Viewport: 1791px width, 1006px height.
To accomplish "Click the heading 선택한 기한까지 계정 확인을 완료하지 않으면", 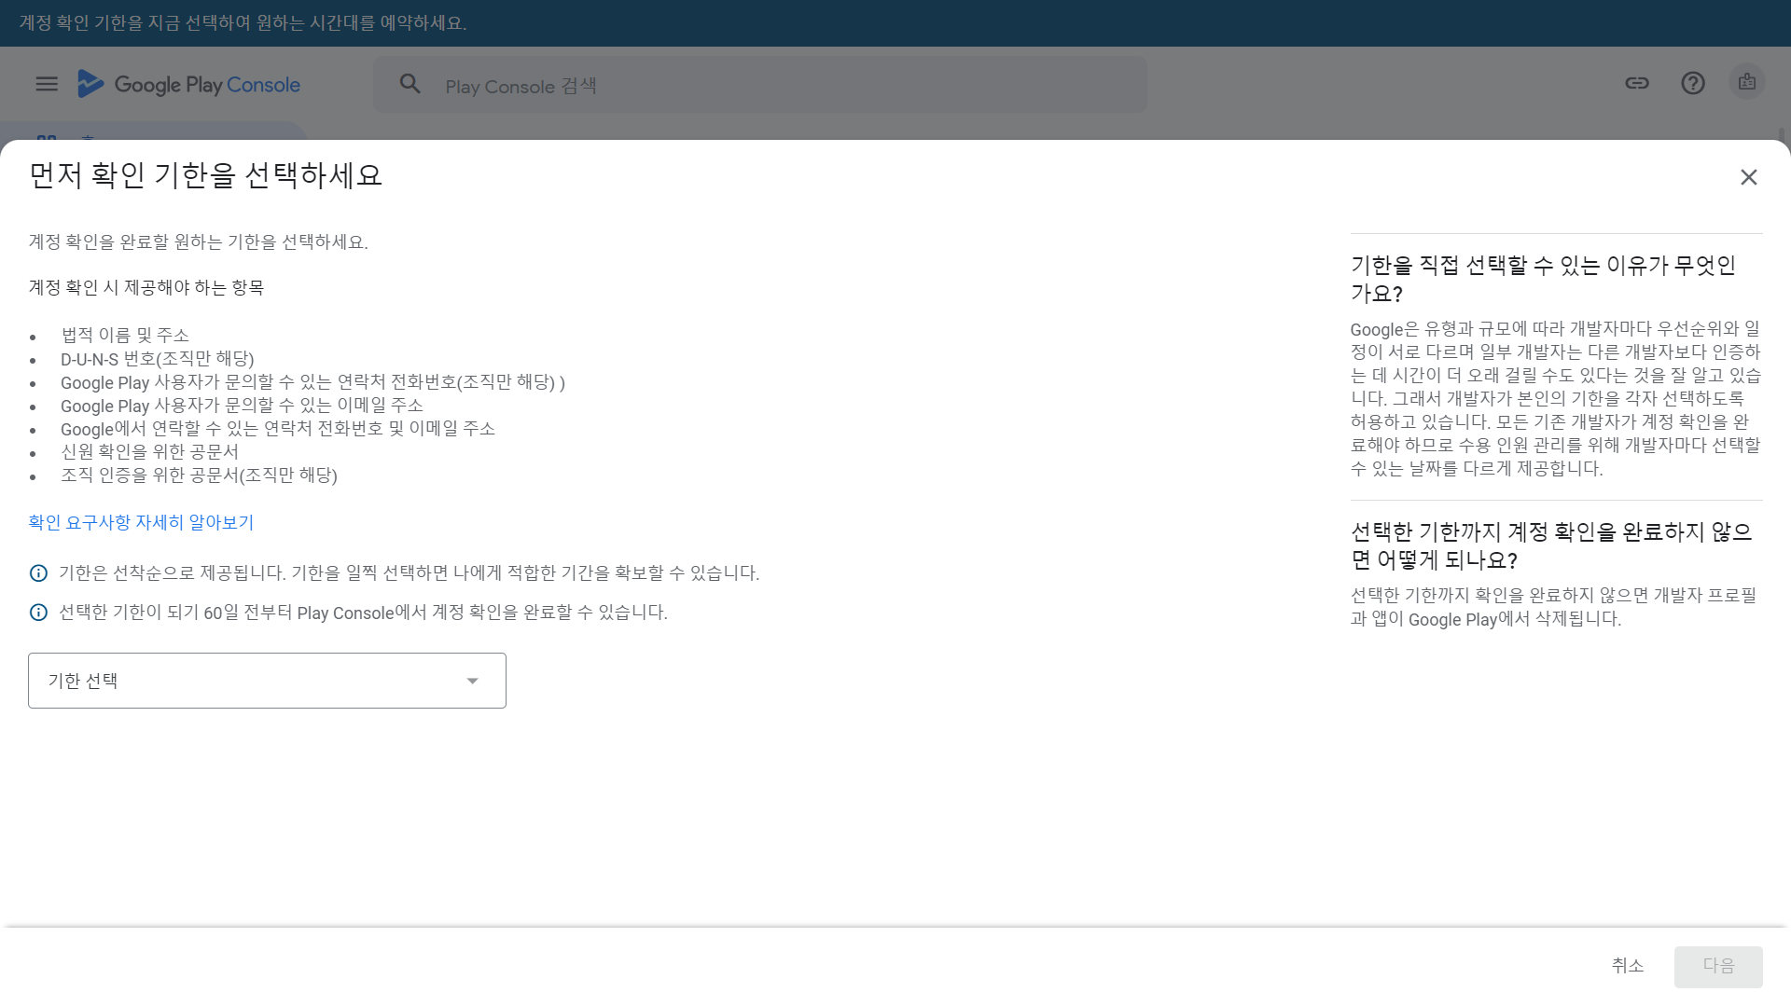I will [x=1551, y=545].
